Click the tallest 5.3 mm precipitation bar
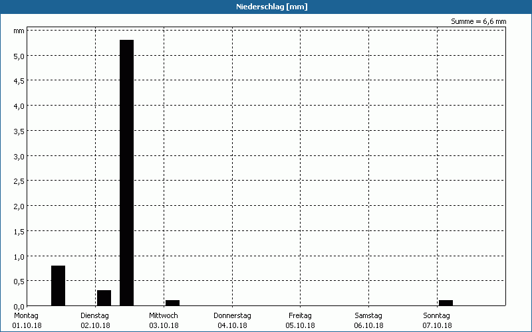This screenshot has height=332, width=532. [126, 173]
